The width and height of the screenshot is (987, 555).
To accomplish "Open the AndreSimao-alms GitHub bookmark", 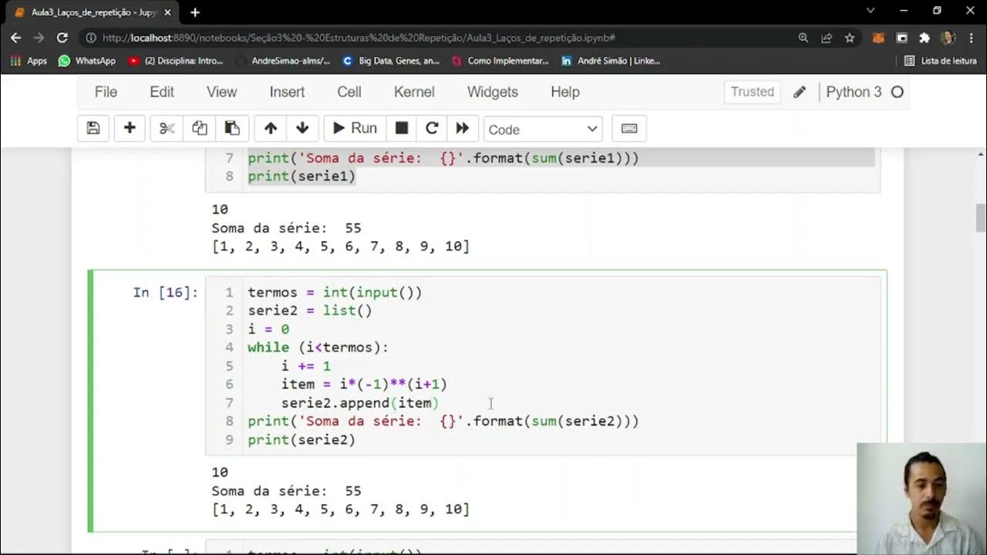I will point(284,60).
